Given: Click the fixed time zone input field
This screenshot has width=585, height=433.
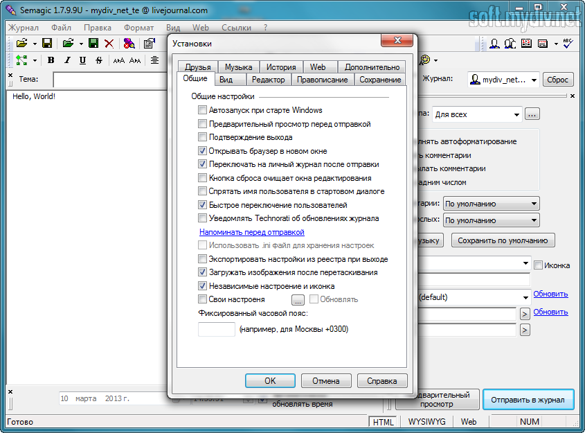Looking at the screenshot, I should pyautogui.click(x=217, y=329).
